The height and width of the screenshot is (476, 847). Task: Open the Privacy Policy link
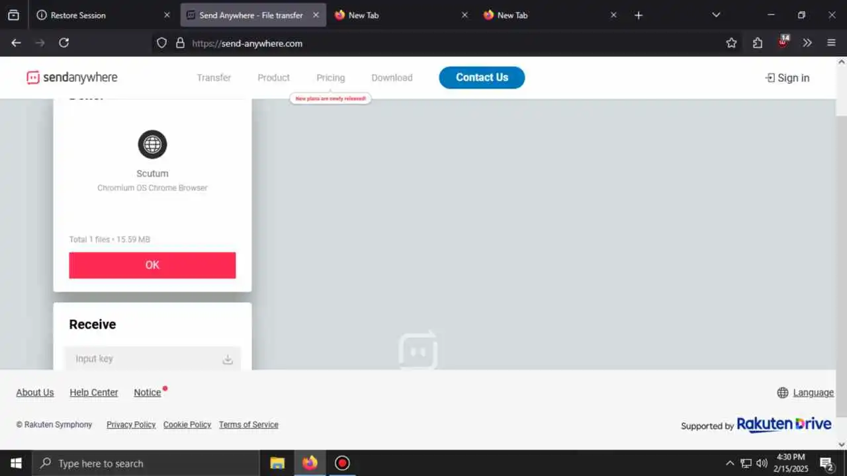131,424
